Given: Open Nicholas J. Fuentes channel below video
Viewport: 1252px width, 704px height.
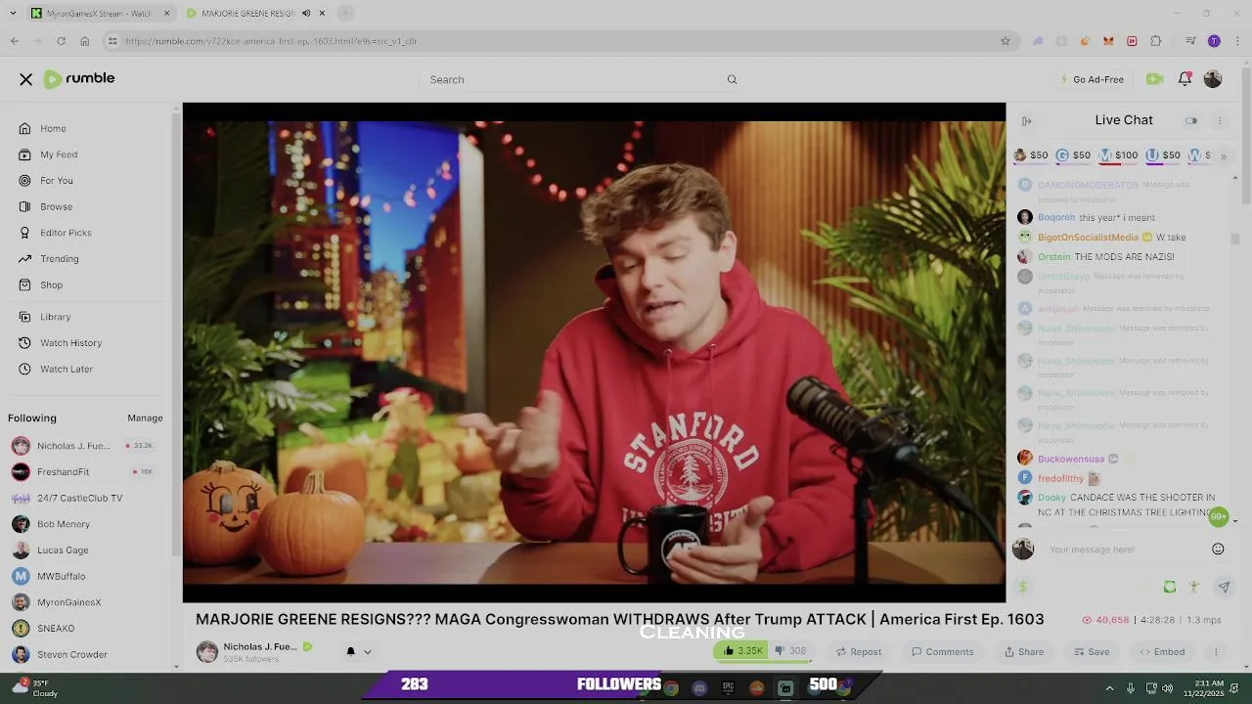Looking at the screenshot, I should click(x=259, y=646).
